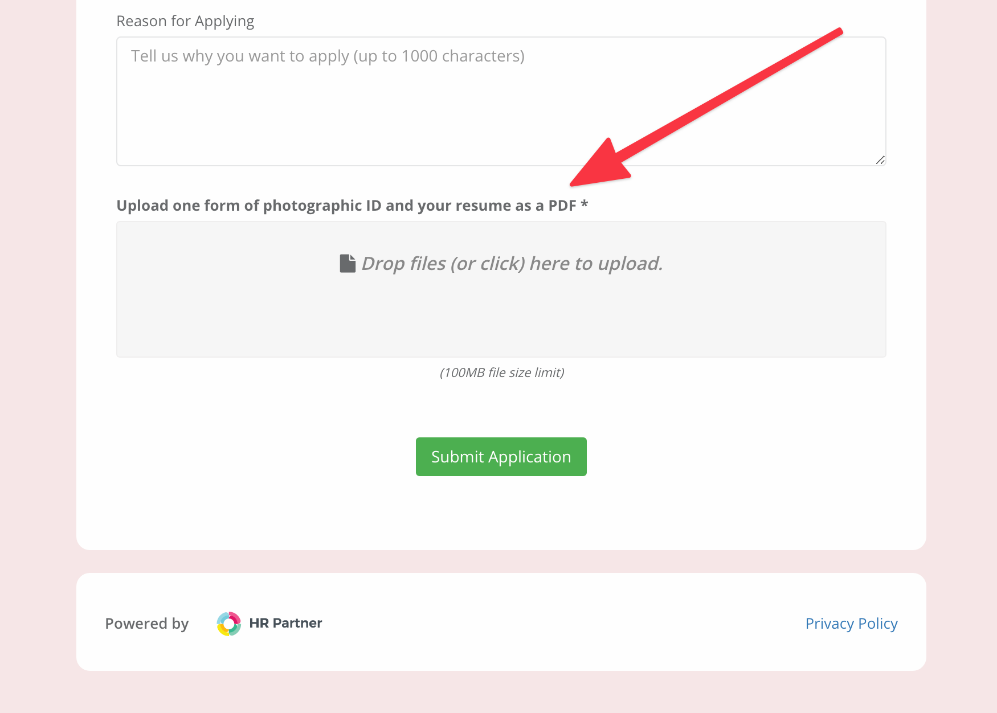Image resolution: width=997 pixels, height=713 pixels.
Task: Click the 'Upload one form of photographic ID' label
Action: tap(352, 206)
